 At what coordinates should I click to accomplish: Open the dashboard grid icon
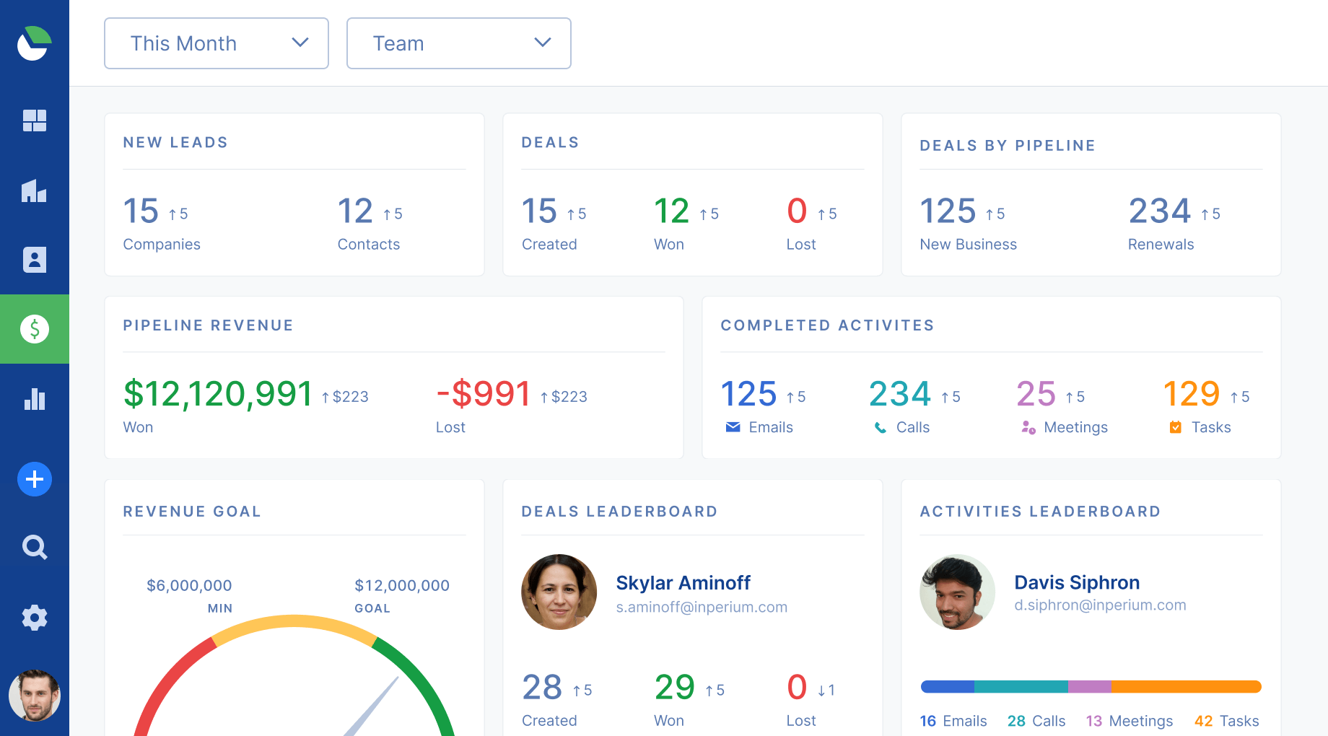34,121
